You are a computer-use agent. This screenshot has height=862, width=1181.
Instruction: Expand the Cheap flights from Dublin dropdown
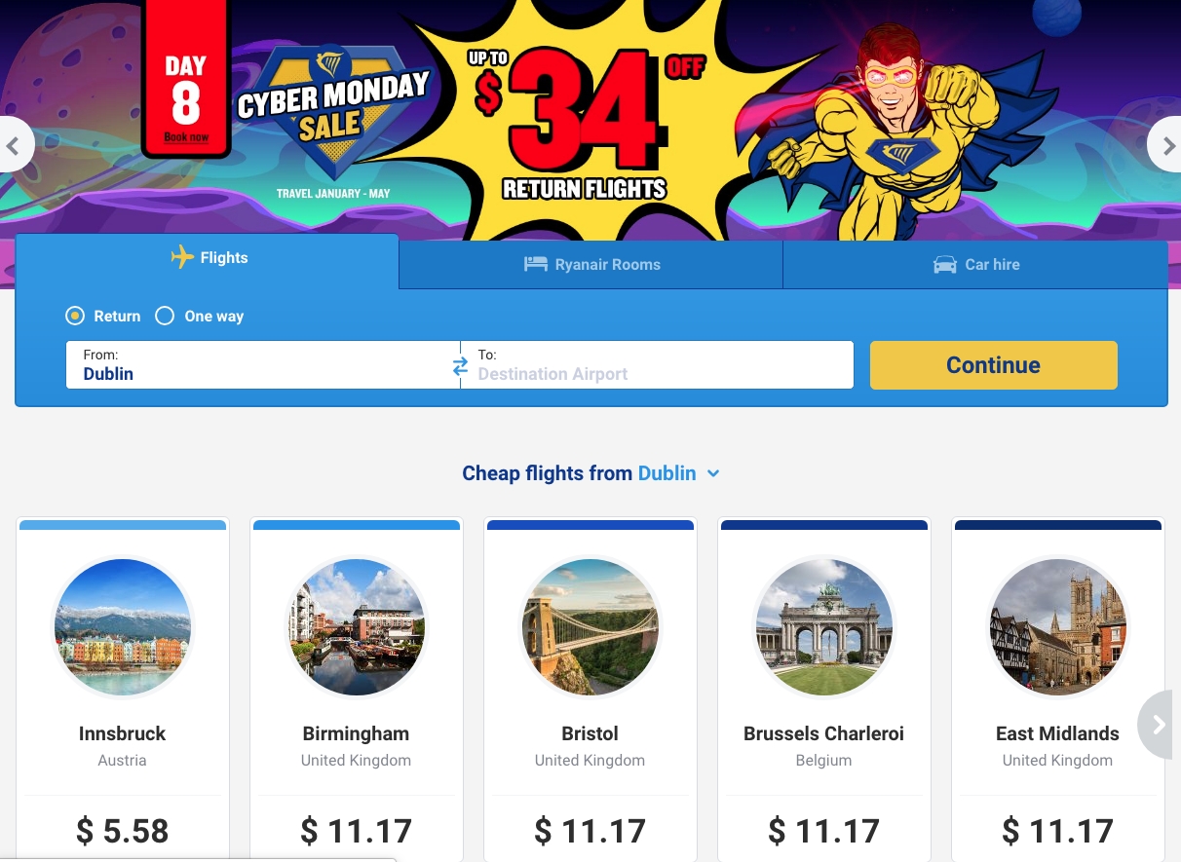(713, 473)
